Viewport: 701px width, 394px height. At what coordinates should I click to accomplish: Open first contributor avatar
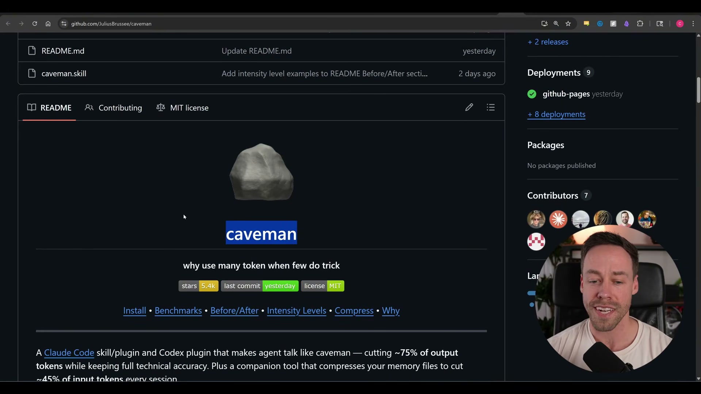pyautogui.click(x=536, y=219)
